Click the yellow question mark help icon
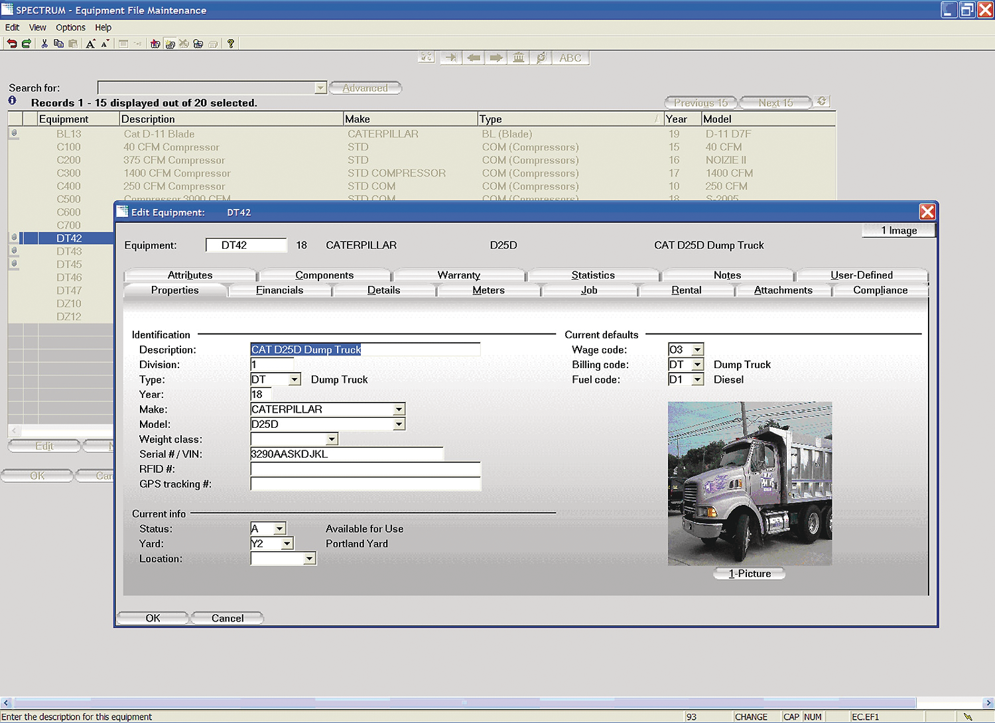Viewport: 995px width, 723px height. (x=230, y=44)
